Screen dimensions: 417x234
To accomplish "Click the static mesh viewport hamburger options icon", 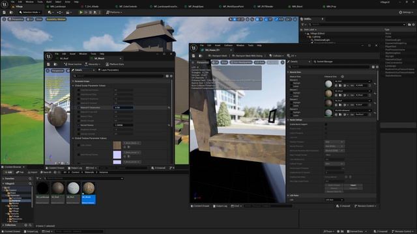I will [193, 62].
